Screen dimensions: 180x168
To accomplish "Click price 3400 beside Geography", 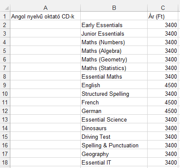I will tap(163, 154).
